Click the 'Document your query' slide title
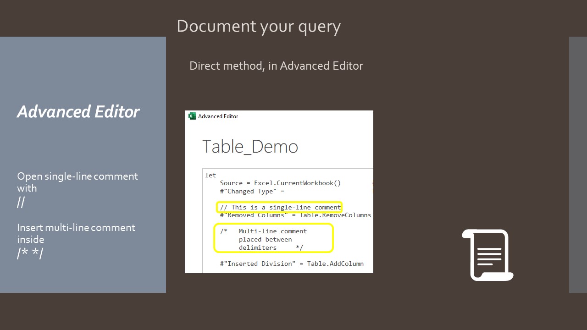 point(259,26)
